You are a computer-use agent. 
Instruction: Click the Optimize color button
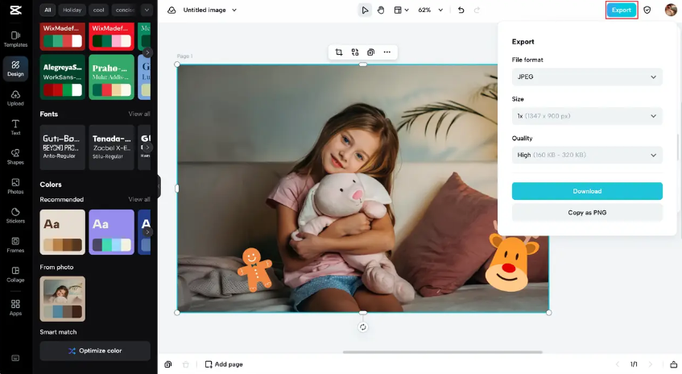pos(95,351)
